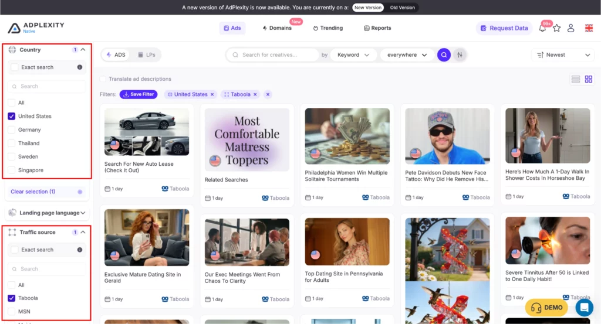Focus the Search for creatives field
The image size is (601, 324).
pos(272,54)
